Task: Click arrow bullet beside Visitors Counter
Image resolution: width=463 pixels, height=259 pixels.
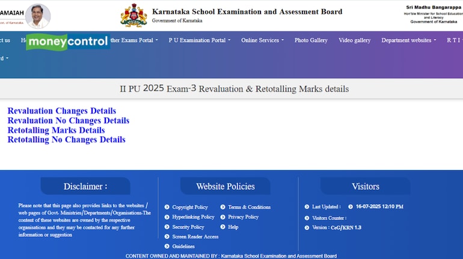Action: click(307, 218)
